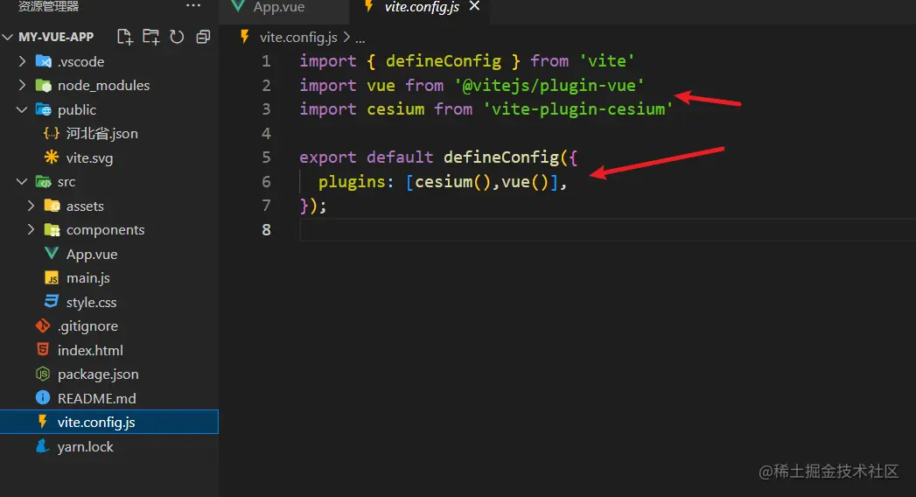Click the CSS icon of style.css
Viewport: 916px width, 497px height.
[x=52, y=301]
